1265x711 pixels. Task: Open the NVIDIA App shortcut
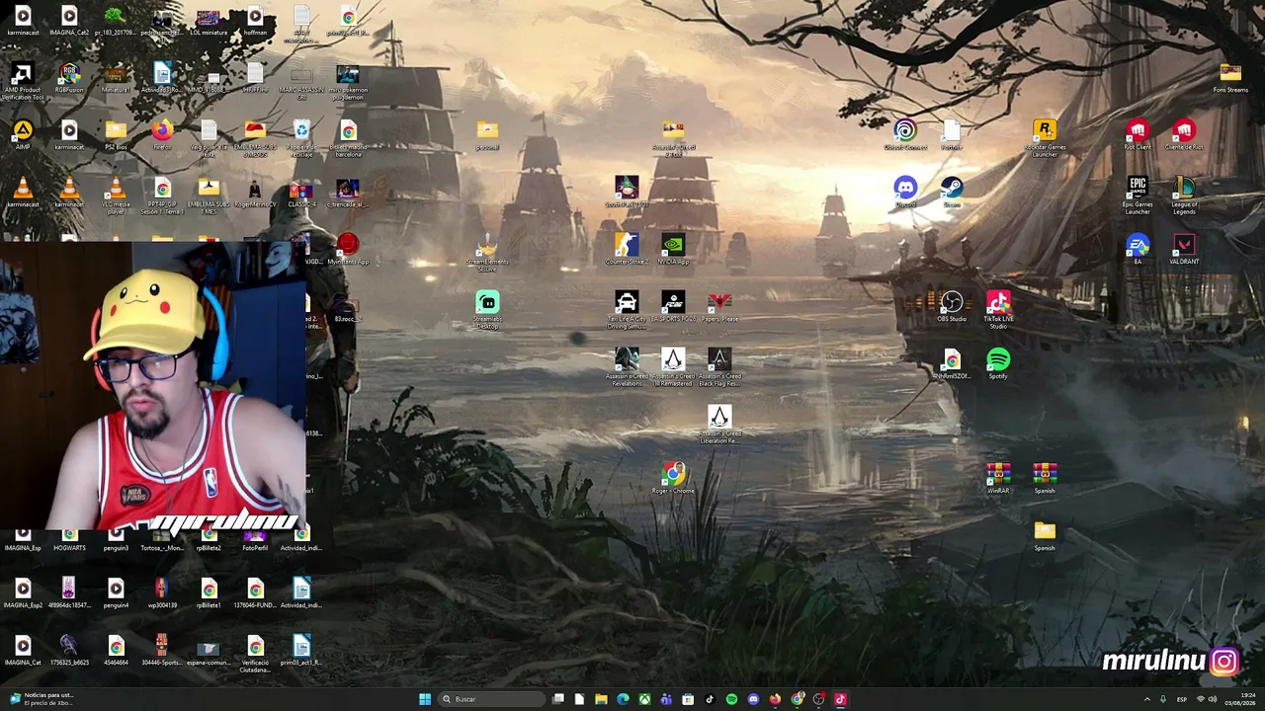[x=673, y=249]
